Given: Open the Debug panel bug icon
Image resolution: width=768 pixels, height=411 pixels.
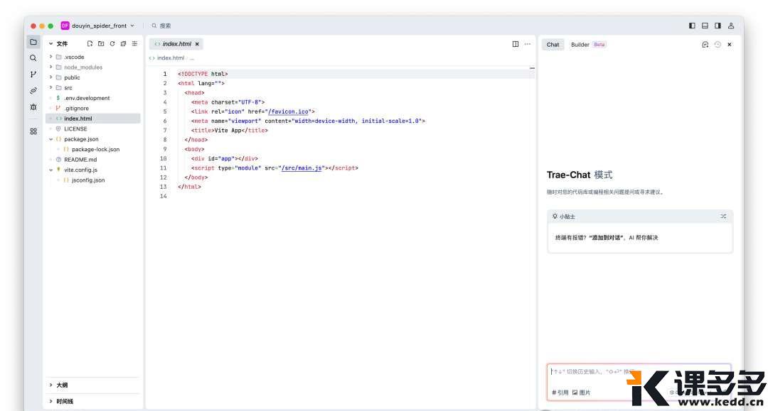Looking at the screenshot, I should (33, 107).
